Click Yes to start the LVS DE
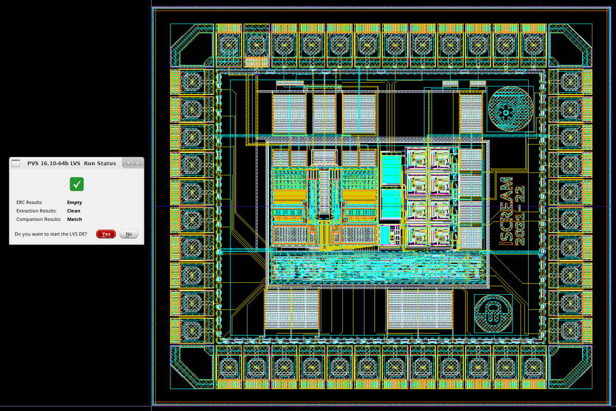616x411 pixels. tap(105, 234)
